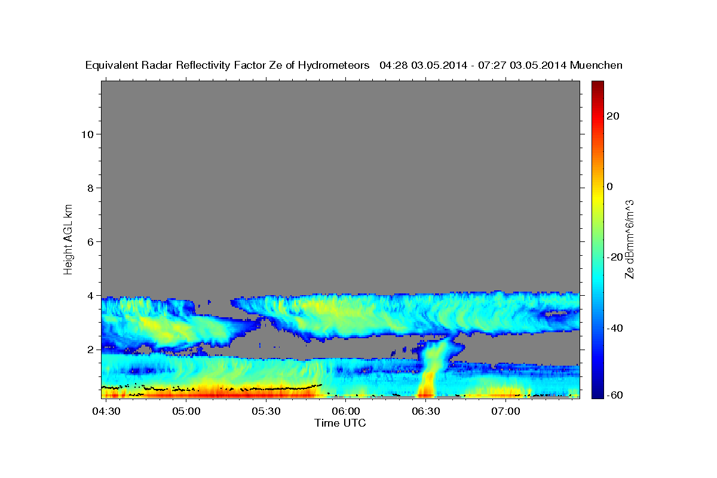Click the '06:30' time tick label
Screen dimensions: 717x478
[425, 412]
